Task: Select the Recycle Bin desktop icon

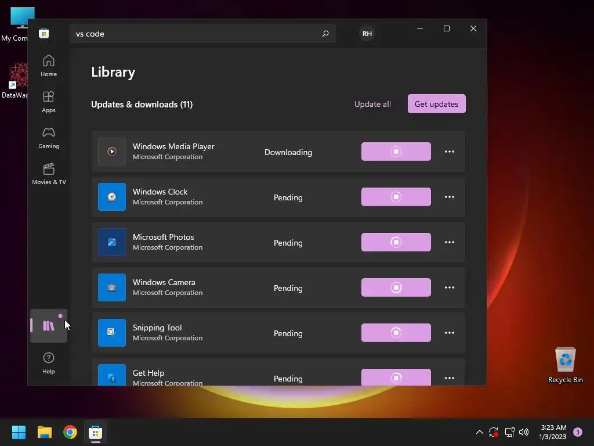Action: pyautogui.click(x=565, y=366)
